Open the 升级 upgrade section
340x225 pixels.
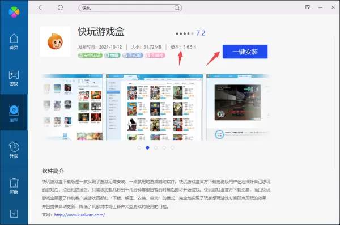pos(14,150)
